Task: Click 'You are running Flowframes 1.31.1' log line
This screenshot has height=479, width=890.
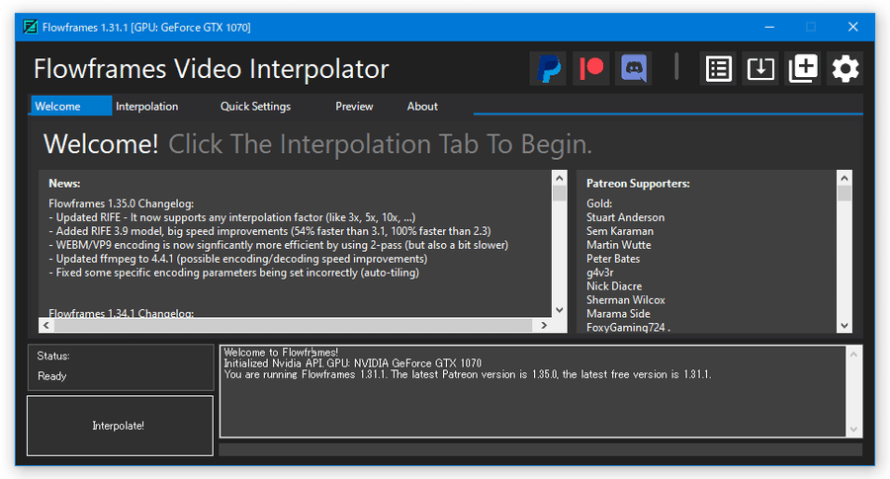Action: 467,374
